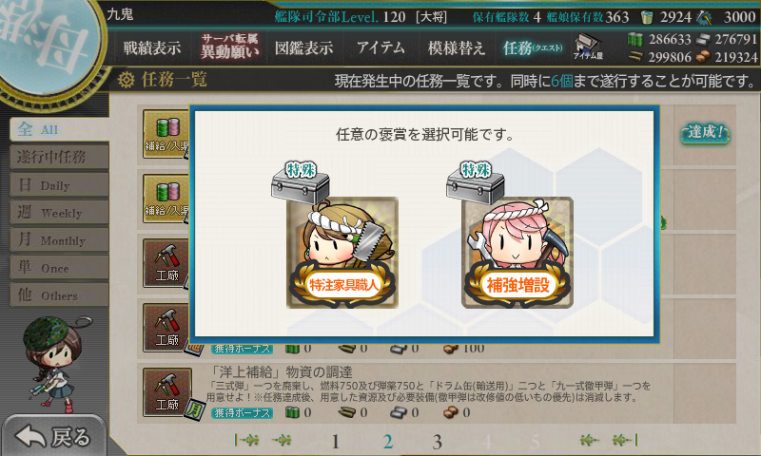Open サーバ転属 異動願い menu item
Image resolution: width=761 pixels, height=456 pixels.
click(x=229, y=47)
